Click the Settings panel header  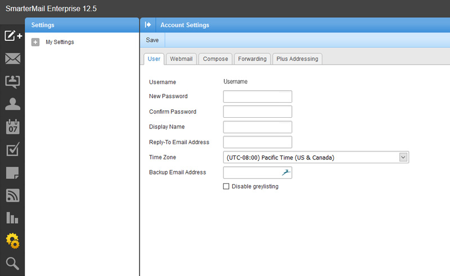pyautogui.click(x=82, y=25)
